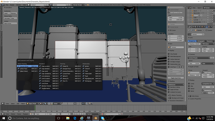Enable Backface Culling checkbox
This screenshot has width=215, height=121.
(169, 87)
